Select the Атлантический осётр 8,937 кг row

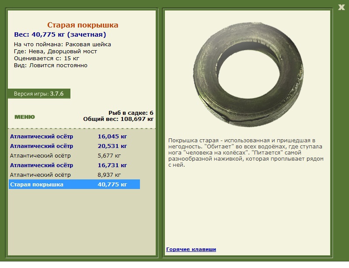[x=74, y=175]
